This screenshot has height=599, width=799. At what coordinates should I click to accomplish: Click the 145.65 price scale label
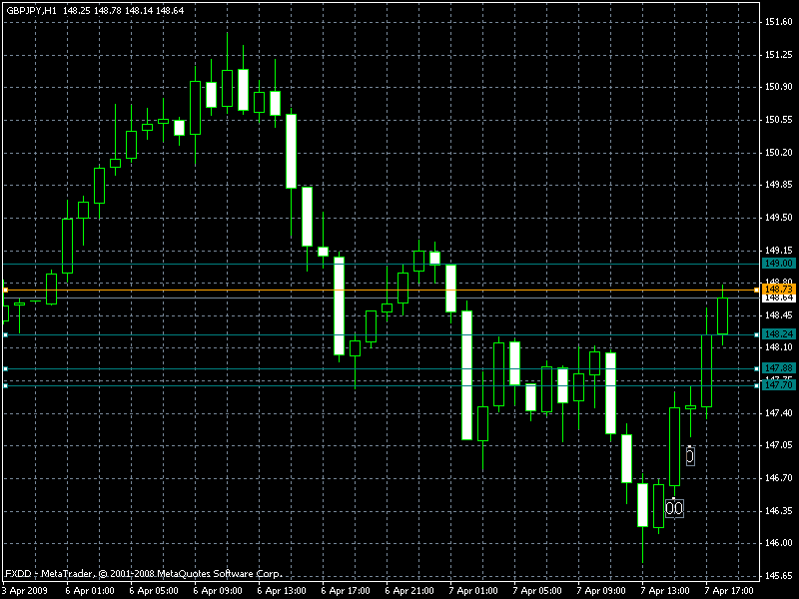pyautogui.click(x=779, y=576)
